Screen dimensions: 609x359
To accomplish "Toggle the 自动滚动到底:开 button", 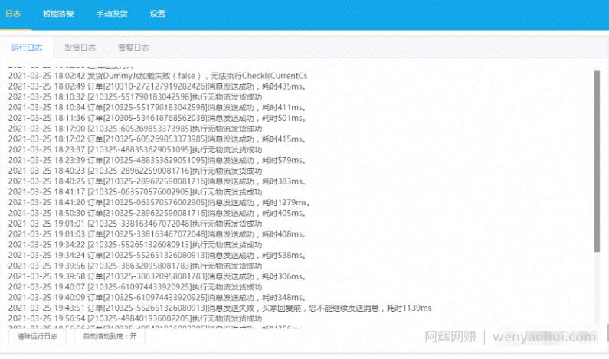I will coord(110,336).
